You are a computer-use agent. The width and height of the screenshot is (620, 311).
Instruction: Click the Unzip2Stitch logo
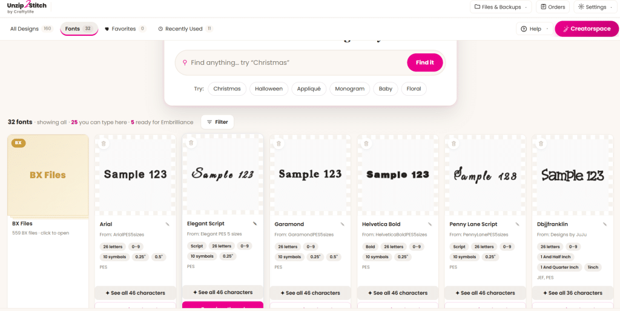pos(27,7)
